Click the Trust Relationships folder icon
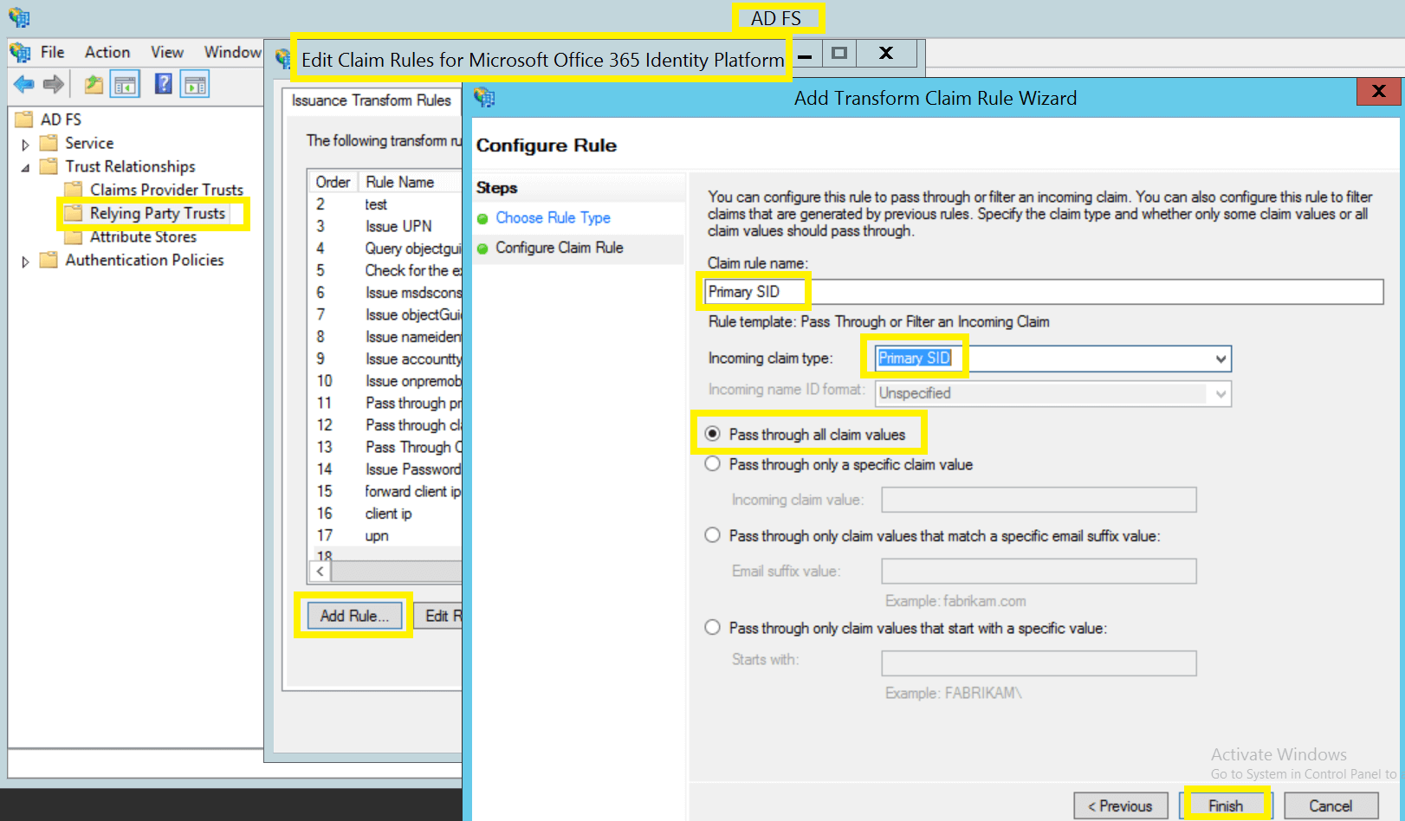Image resolution: width=1405 pixels, height=821 pixels. pyautogui.click(x=49, y=166)
